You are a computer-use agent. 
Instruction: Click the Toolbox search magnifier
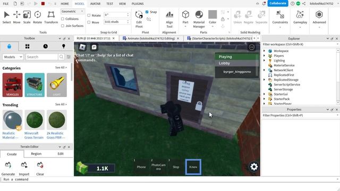(62, 57)
